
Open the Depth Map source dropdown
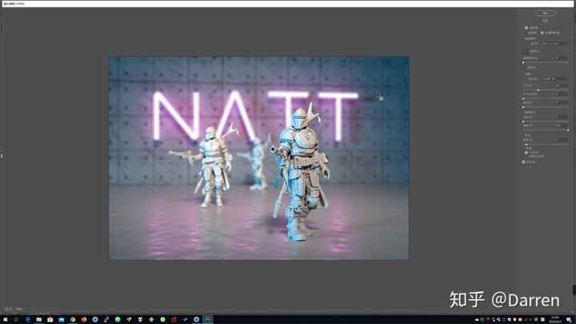pos(554,44)
